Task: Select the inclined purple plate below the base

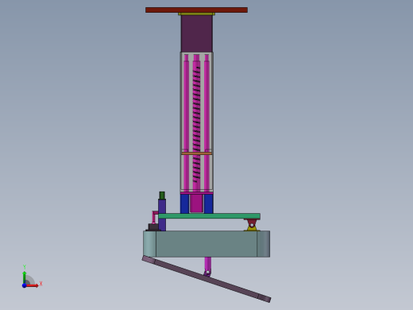Action: coord(206,279)
